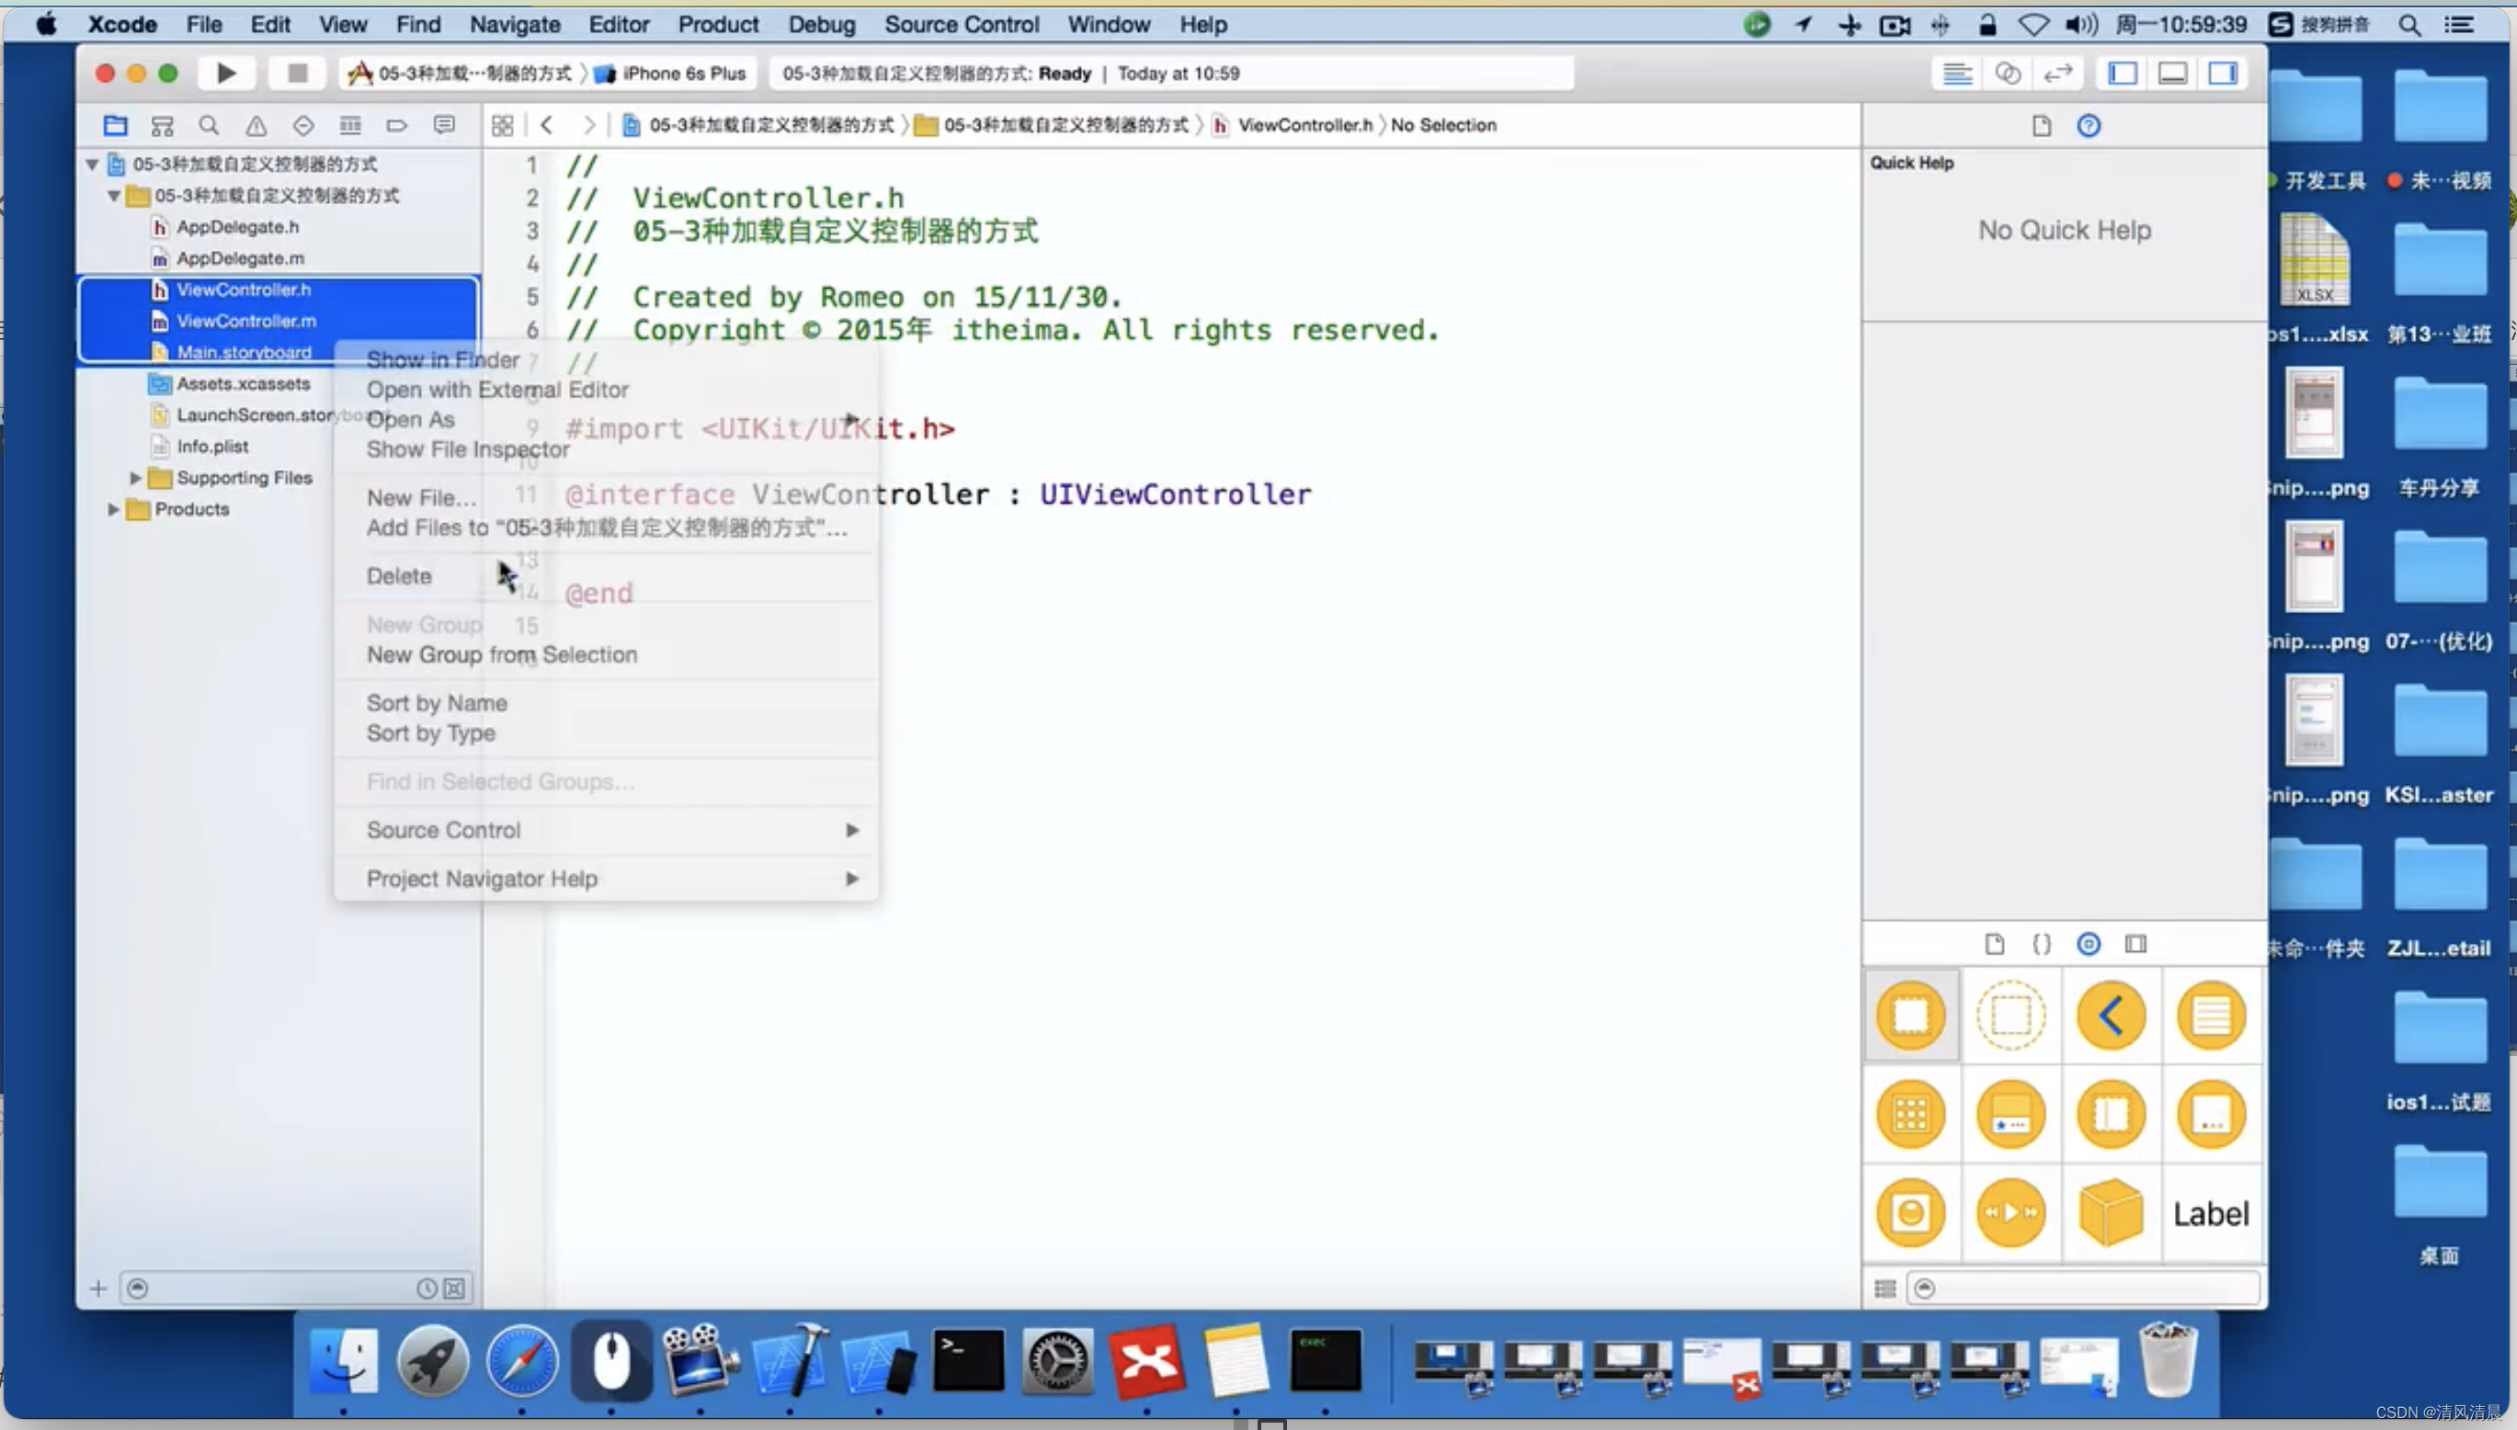Click Sort by Name option

click(x=438, y=702)
